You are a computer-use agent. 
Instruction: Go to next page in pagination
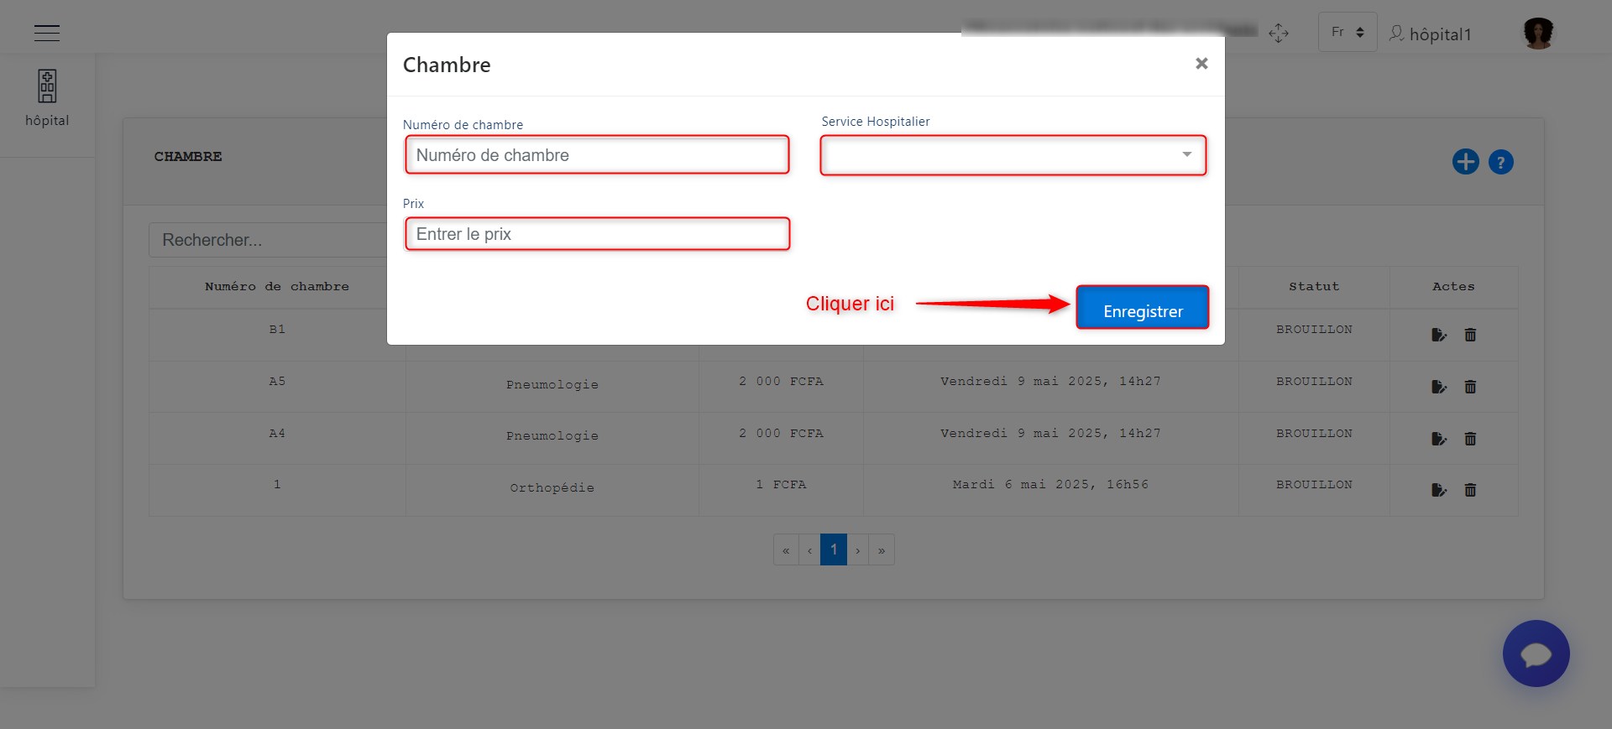858,550
